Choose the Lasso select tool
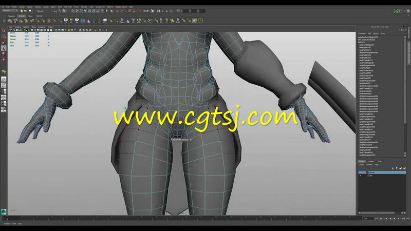 point(4,36)
